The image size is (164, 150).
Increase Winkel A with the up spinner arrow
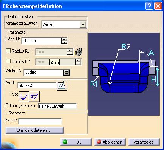[67, 71]
